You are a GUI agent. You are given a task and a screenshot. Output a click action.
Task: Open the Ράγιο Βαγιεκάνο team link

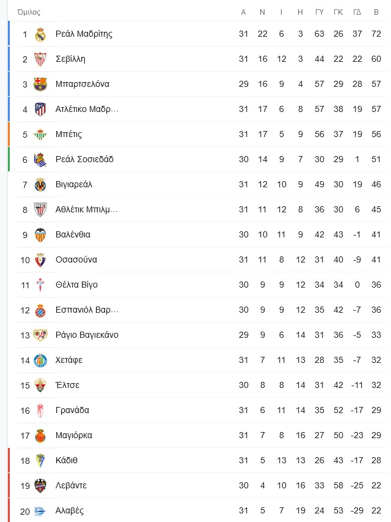[87, 335]
